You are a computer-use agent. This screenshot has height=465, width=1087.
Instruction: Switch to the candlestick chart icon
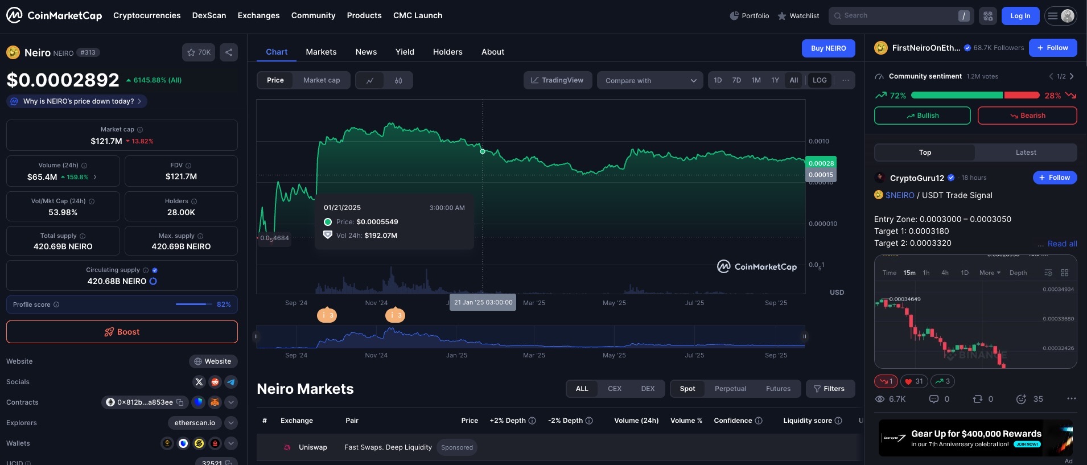[x=398, y=80]
